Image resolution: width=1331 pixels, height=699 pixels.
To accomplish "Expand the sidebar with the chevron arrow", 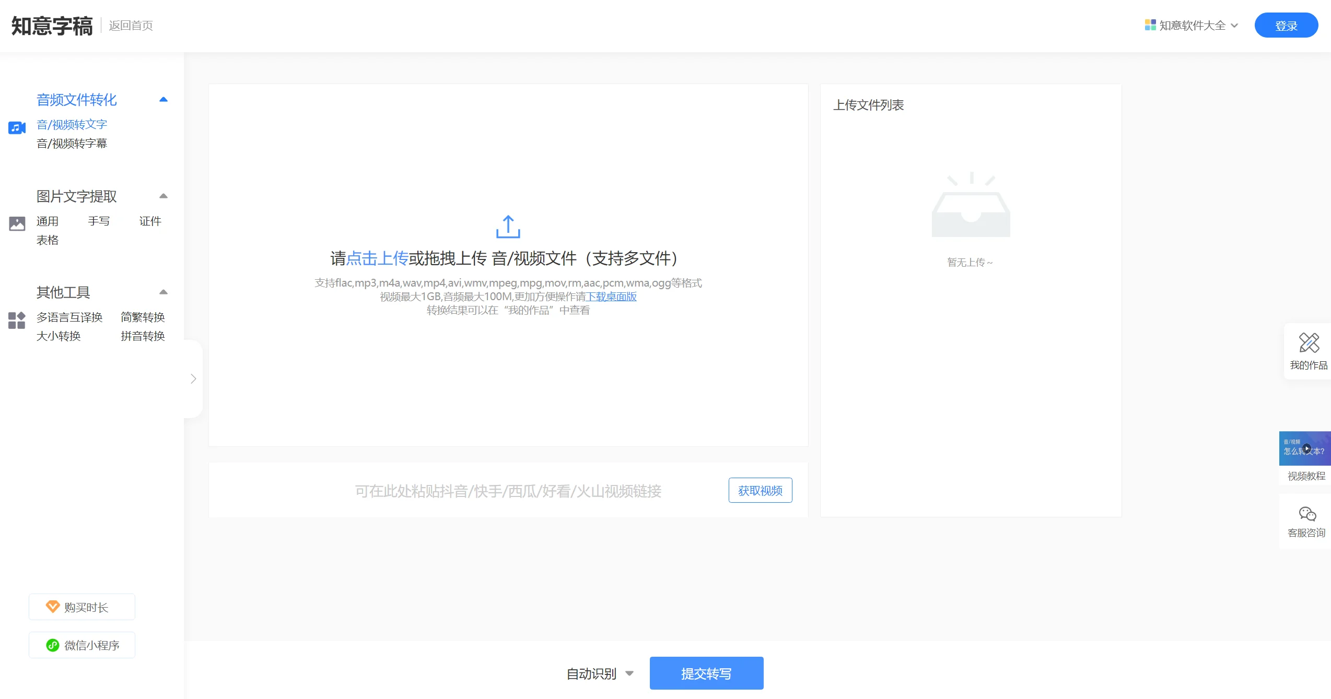I will 192,378.
